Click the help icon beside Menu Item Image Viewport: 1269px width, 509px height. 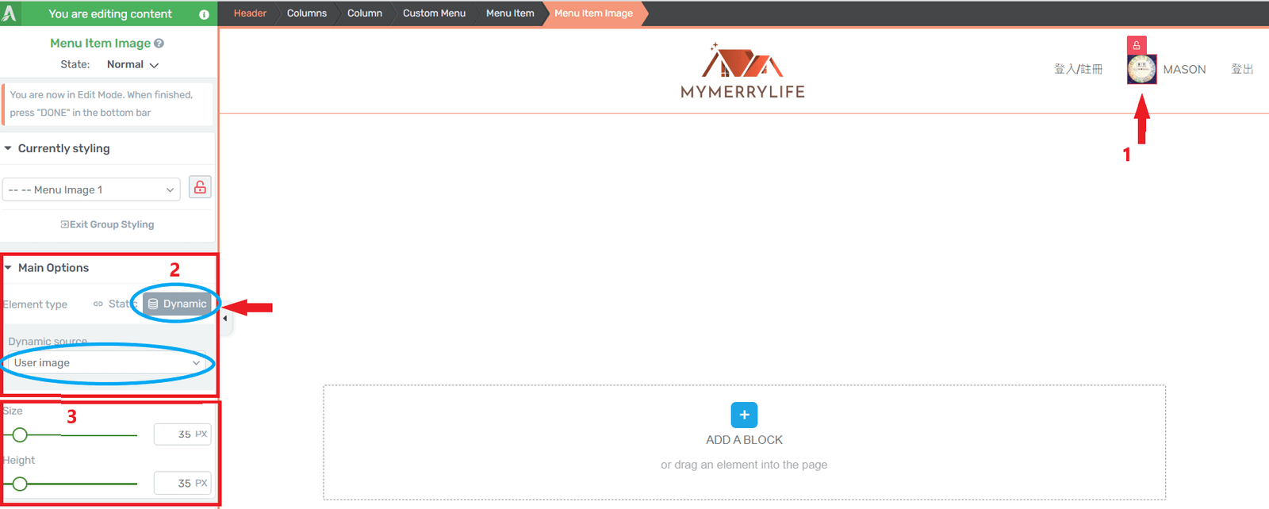[x=159, y=44]
